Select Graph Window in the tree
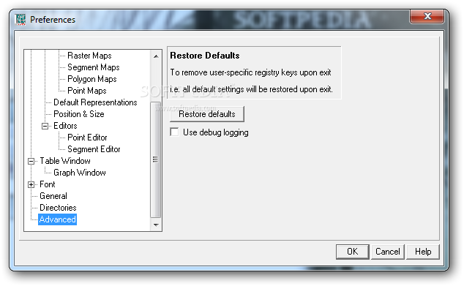The height and width of the screenshot is (286, 464). [x=80, y=173]
